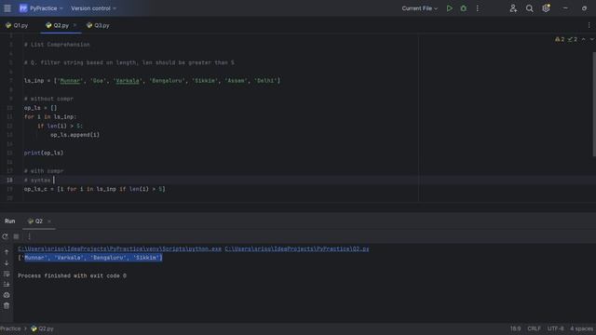Open Q2.py file path link in console
Viewport: 596px width, 335px height.
point(297,248)
